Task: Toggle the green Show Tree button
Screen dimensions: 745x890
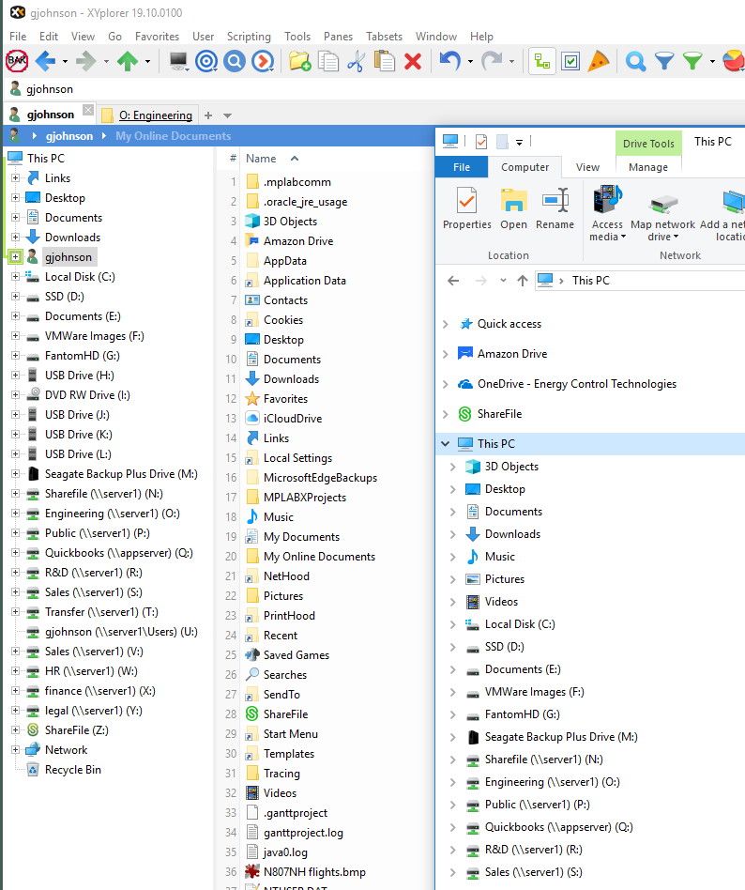Action: point(541,62)
